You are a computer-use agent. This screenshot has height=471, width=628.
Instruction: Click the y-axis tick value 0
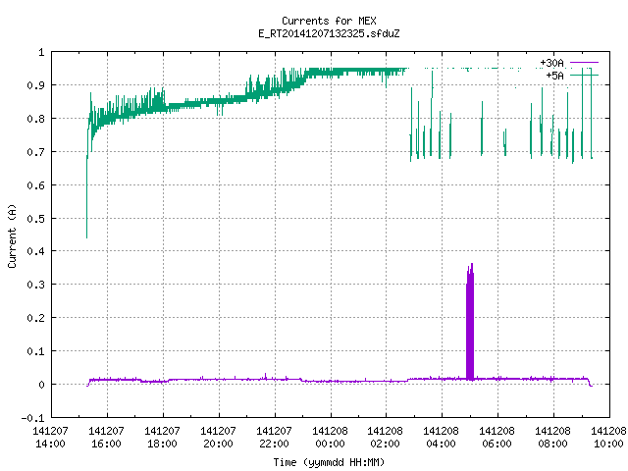(41, 384)
